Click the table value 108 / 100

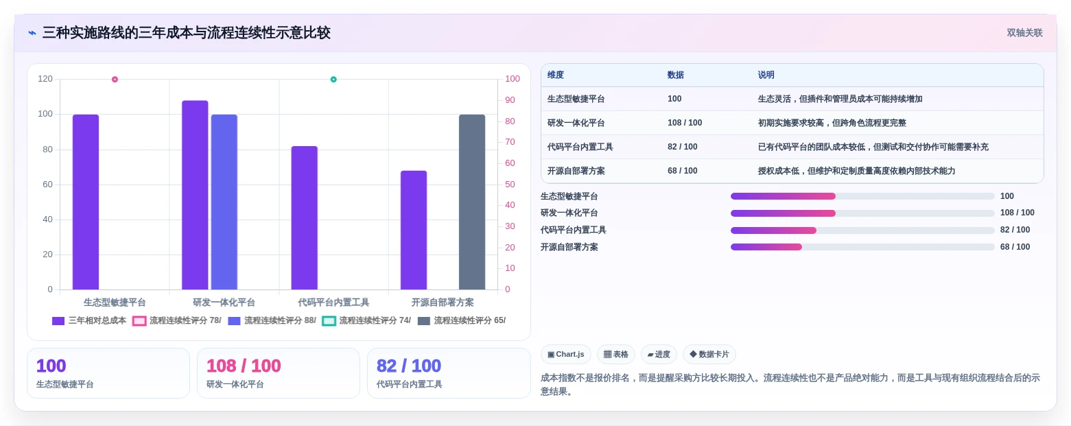[685, 123]
